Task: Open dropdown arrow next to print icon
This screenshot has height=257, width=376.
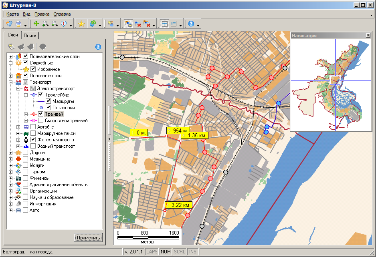Action: point(25,25)
